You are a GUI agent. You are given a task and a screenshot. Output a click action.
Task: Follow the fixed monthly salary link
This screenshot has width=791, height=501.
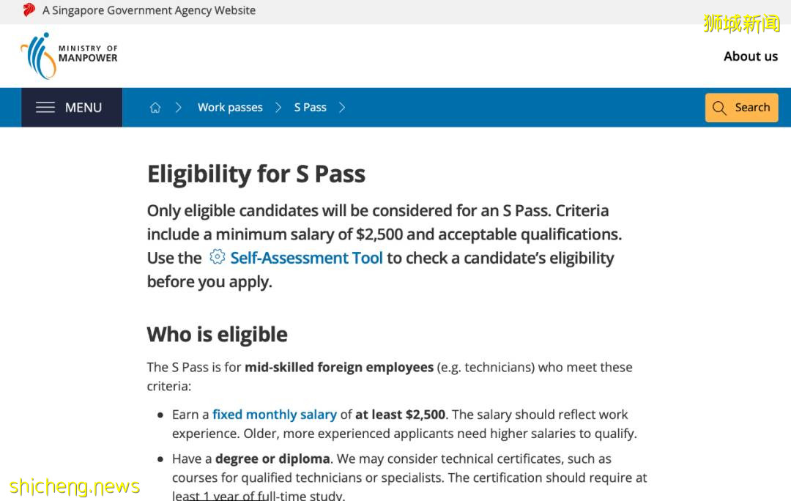click(x=275, y=415)
